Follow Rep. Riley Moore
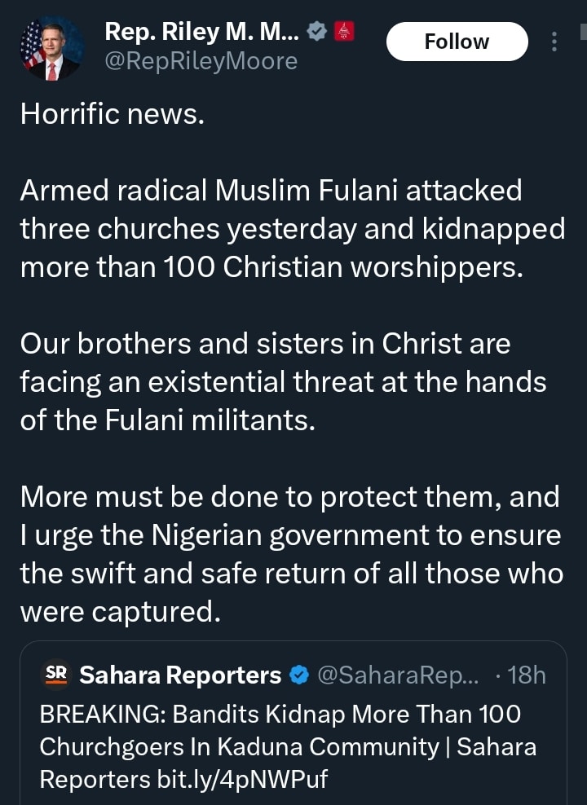 457,42
